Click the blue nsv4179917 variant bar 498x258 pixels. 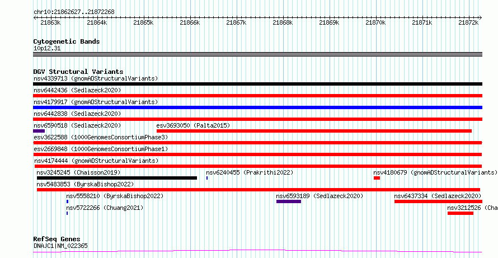tap(257, 107)
